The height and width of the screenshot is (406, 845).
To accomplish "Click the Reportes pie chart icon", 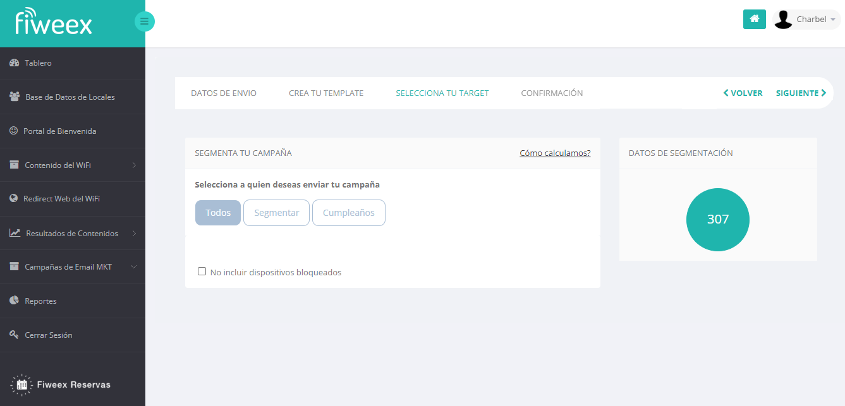I will point(14,301).
